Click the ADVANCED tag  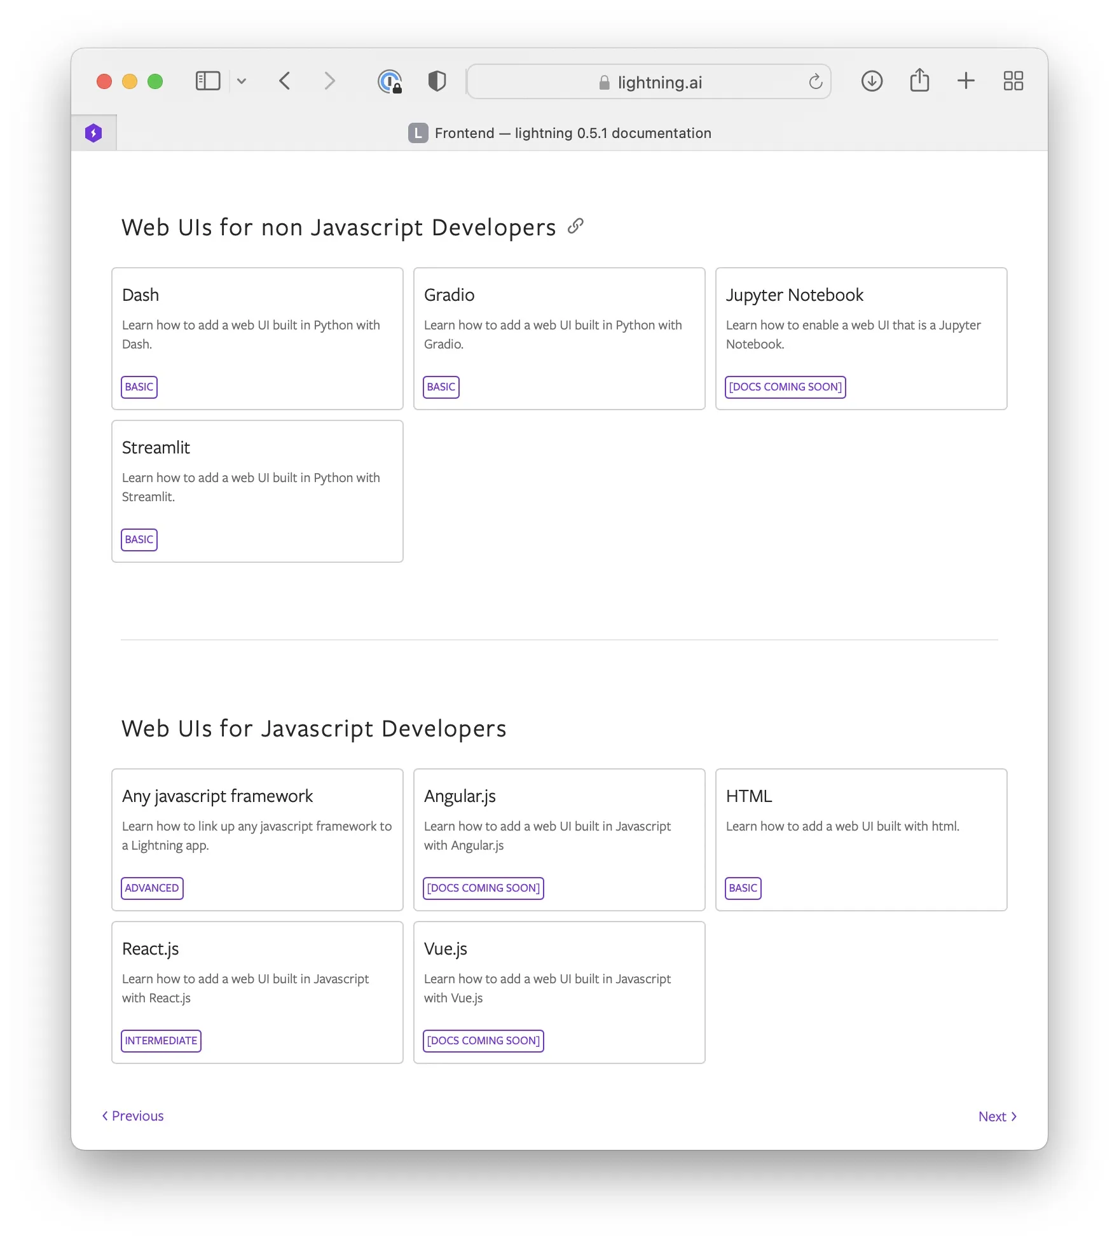point(152,888)
